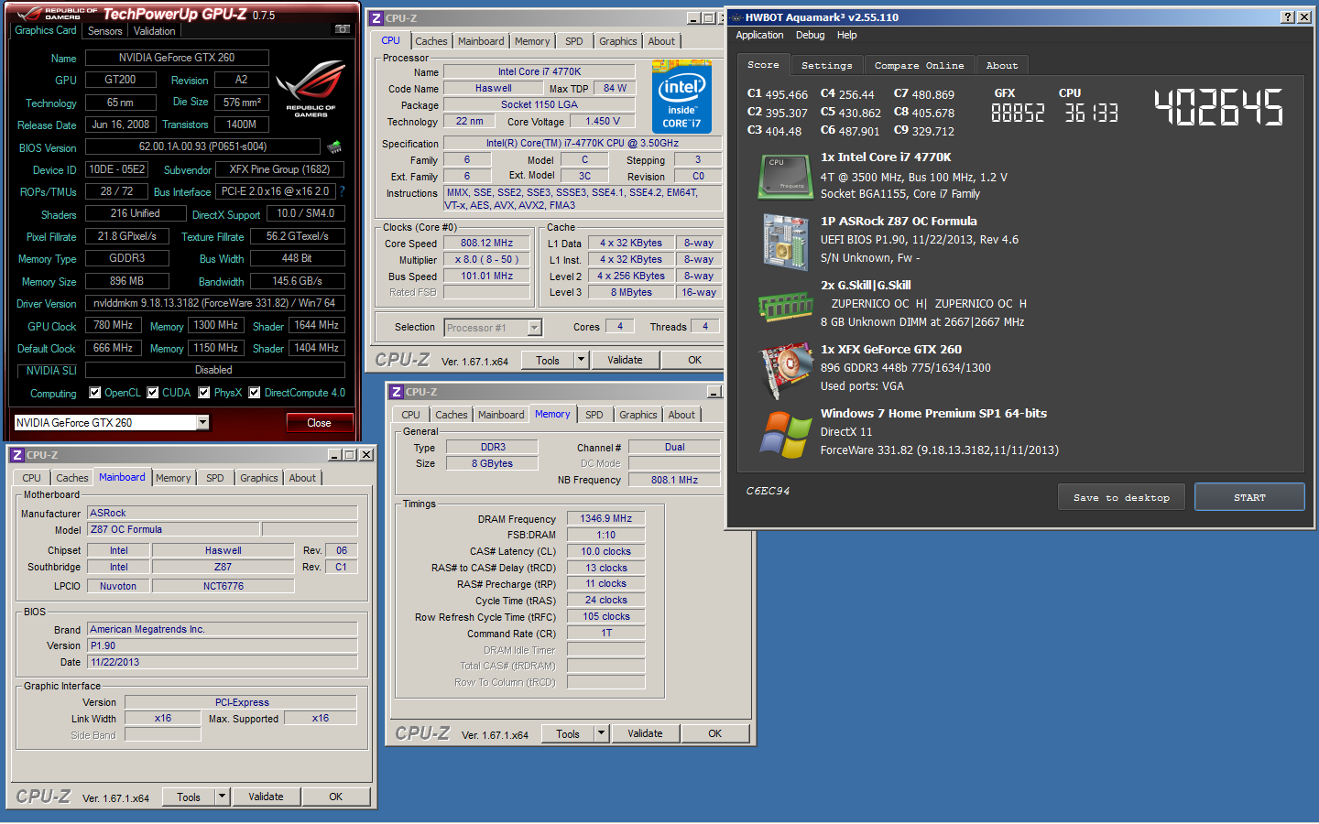Open the Settings tab in HWBOT Aquamark
Viewport: 1319px width, 824px height.
tap(826, 66)
